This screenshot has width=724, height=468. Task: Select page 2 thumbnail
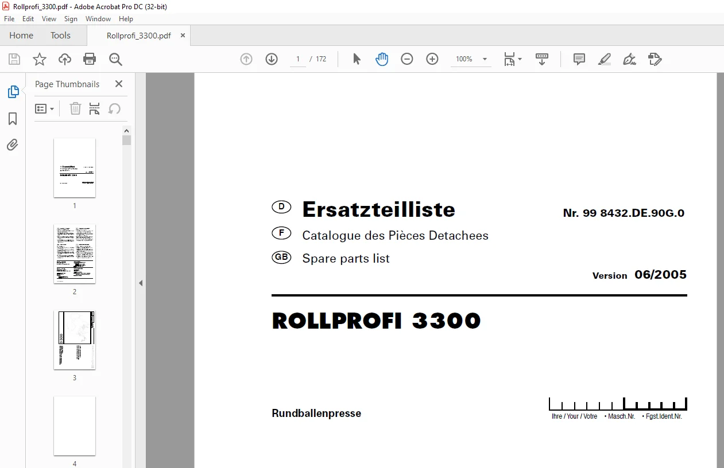[75, 254]
